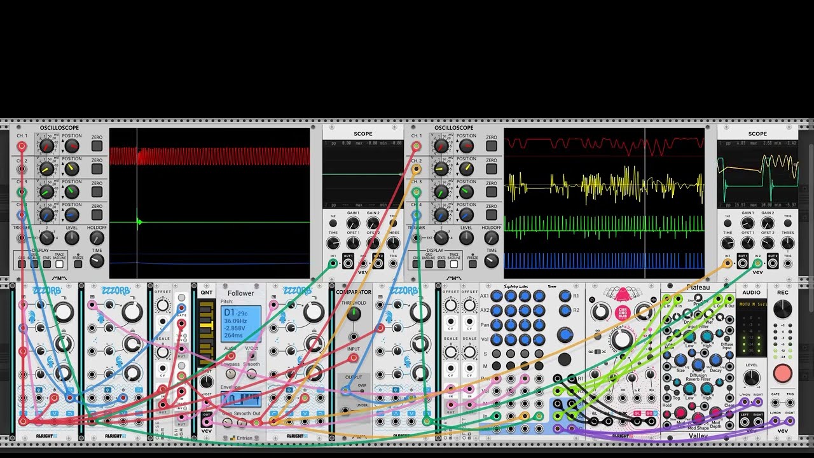This screenshot has width=814, height=458.
Task: Click Trigger input jack on right Oscilloscope
Action: pos(416,238)
